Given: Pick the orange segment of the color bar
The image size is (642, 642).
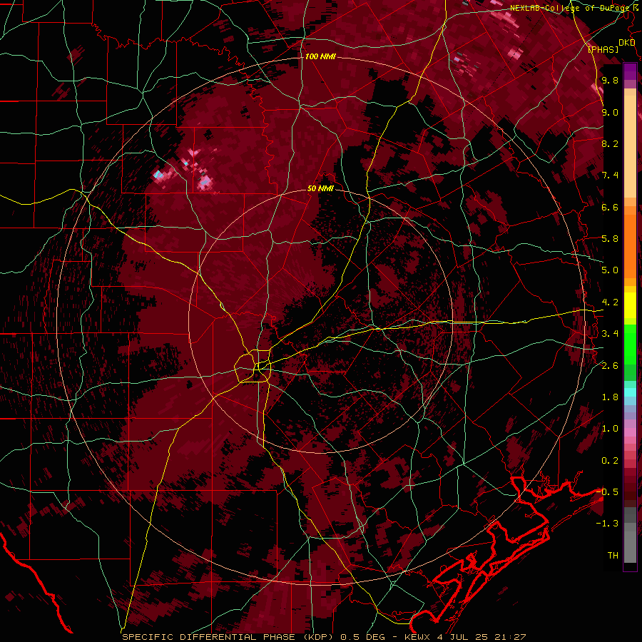Looking at the screenshot, I should tap(630, 245).
